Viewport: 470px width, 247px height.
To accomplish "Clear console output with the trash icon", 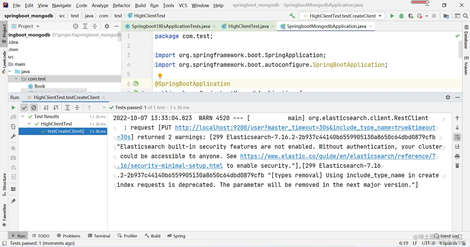I will tap(457, 166).
